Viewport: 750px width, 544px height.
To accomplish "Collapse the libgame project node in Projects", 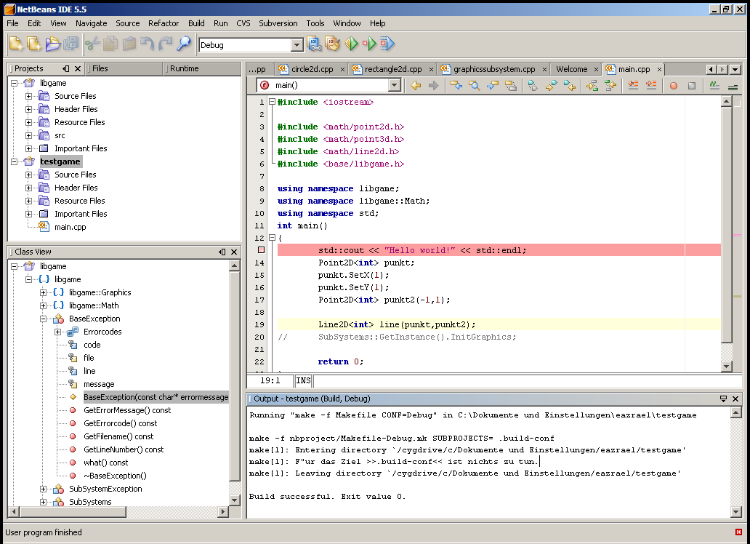I will tap(14, 83).
